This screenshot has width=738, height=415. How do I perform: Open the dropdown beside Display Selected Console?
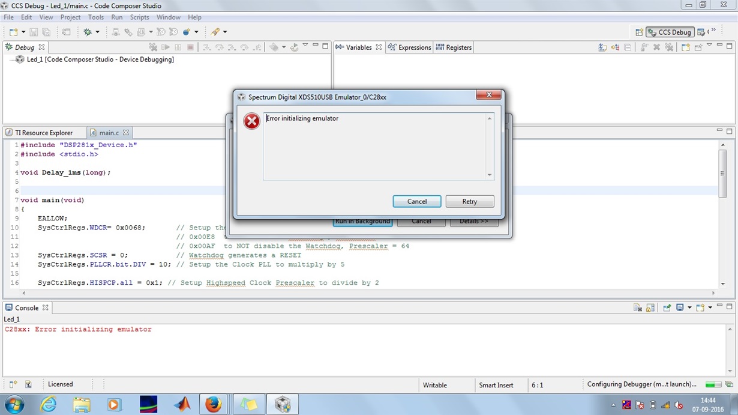(689, 307)
